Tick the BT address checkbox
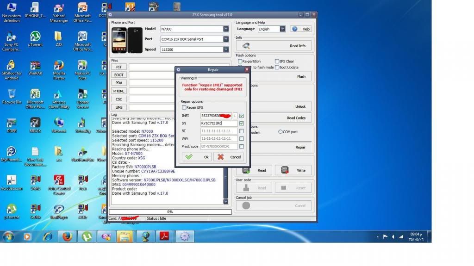474x266 pixels. click(242, 131)
